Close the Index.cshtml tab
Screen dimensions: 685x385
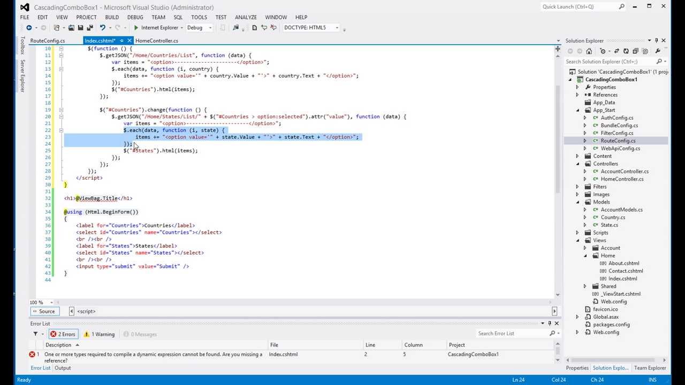click(129, 41)
